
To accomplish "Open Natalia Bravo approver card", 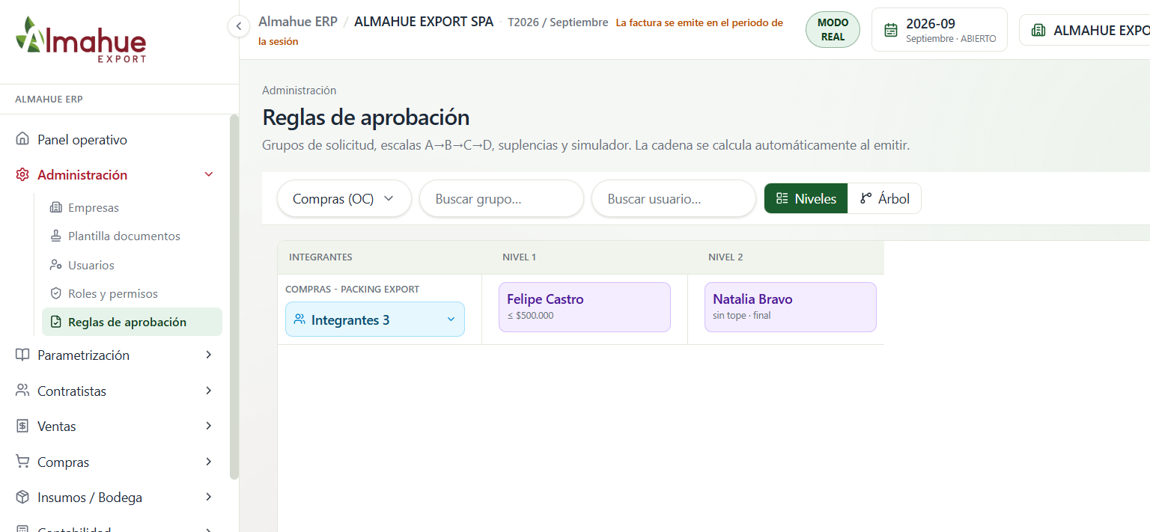I will point(791,307).
